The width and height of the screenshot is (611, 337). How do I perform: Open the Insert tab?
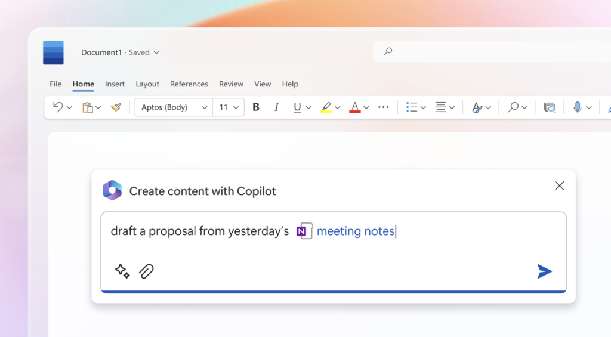pos(115,84)
